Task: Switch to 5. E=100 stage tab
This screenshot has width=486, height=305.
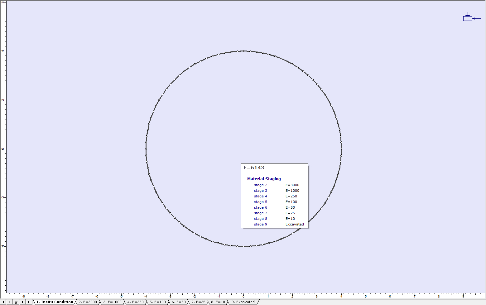Action: pyautogui.click(x=158, y=302)
